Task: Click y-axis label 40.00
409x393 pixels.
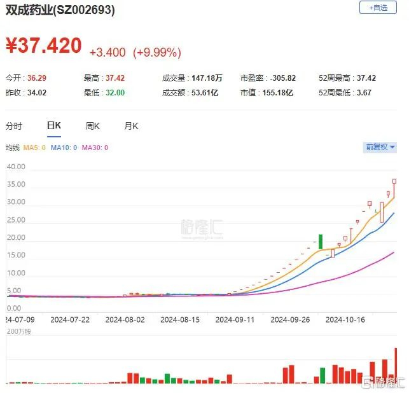Action: click(x=16, y=167)
